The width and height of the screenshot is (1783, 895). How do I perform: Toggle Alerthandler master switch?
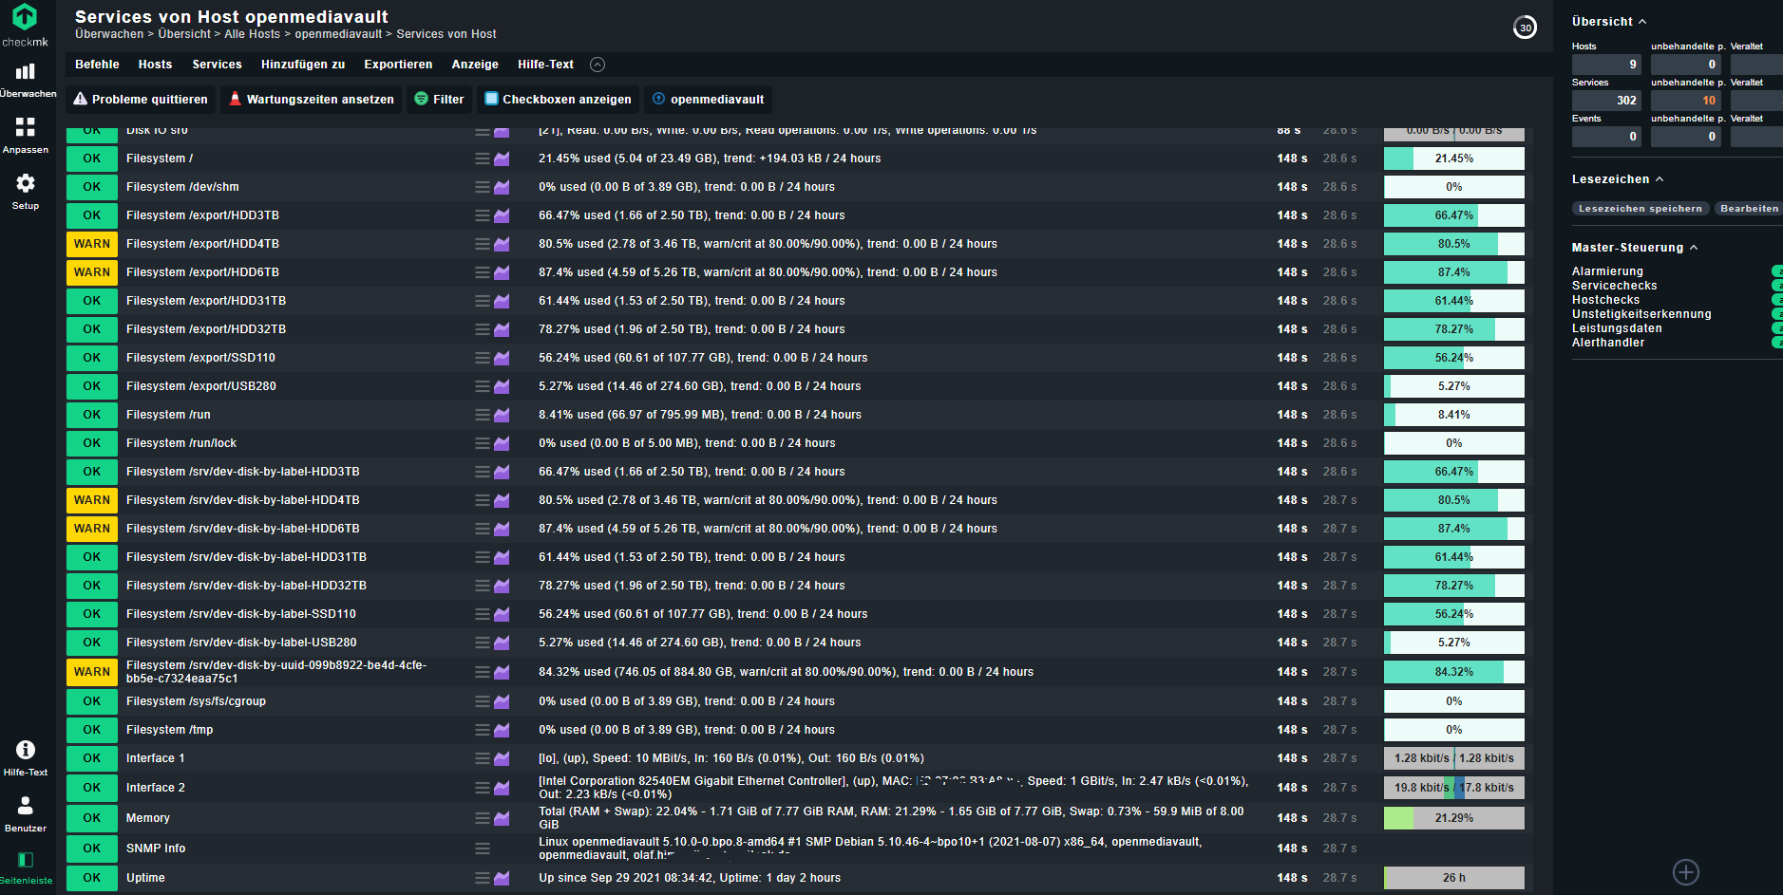click(1777, 343)
